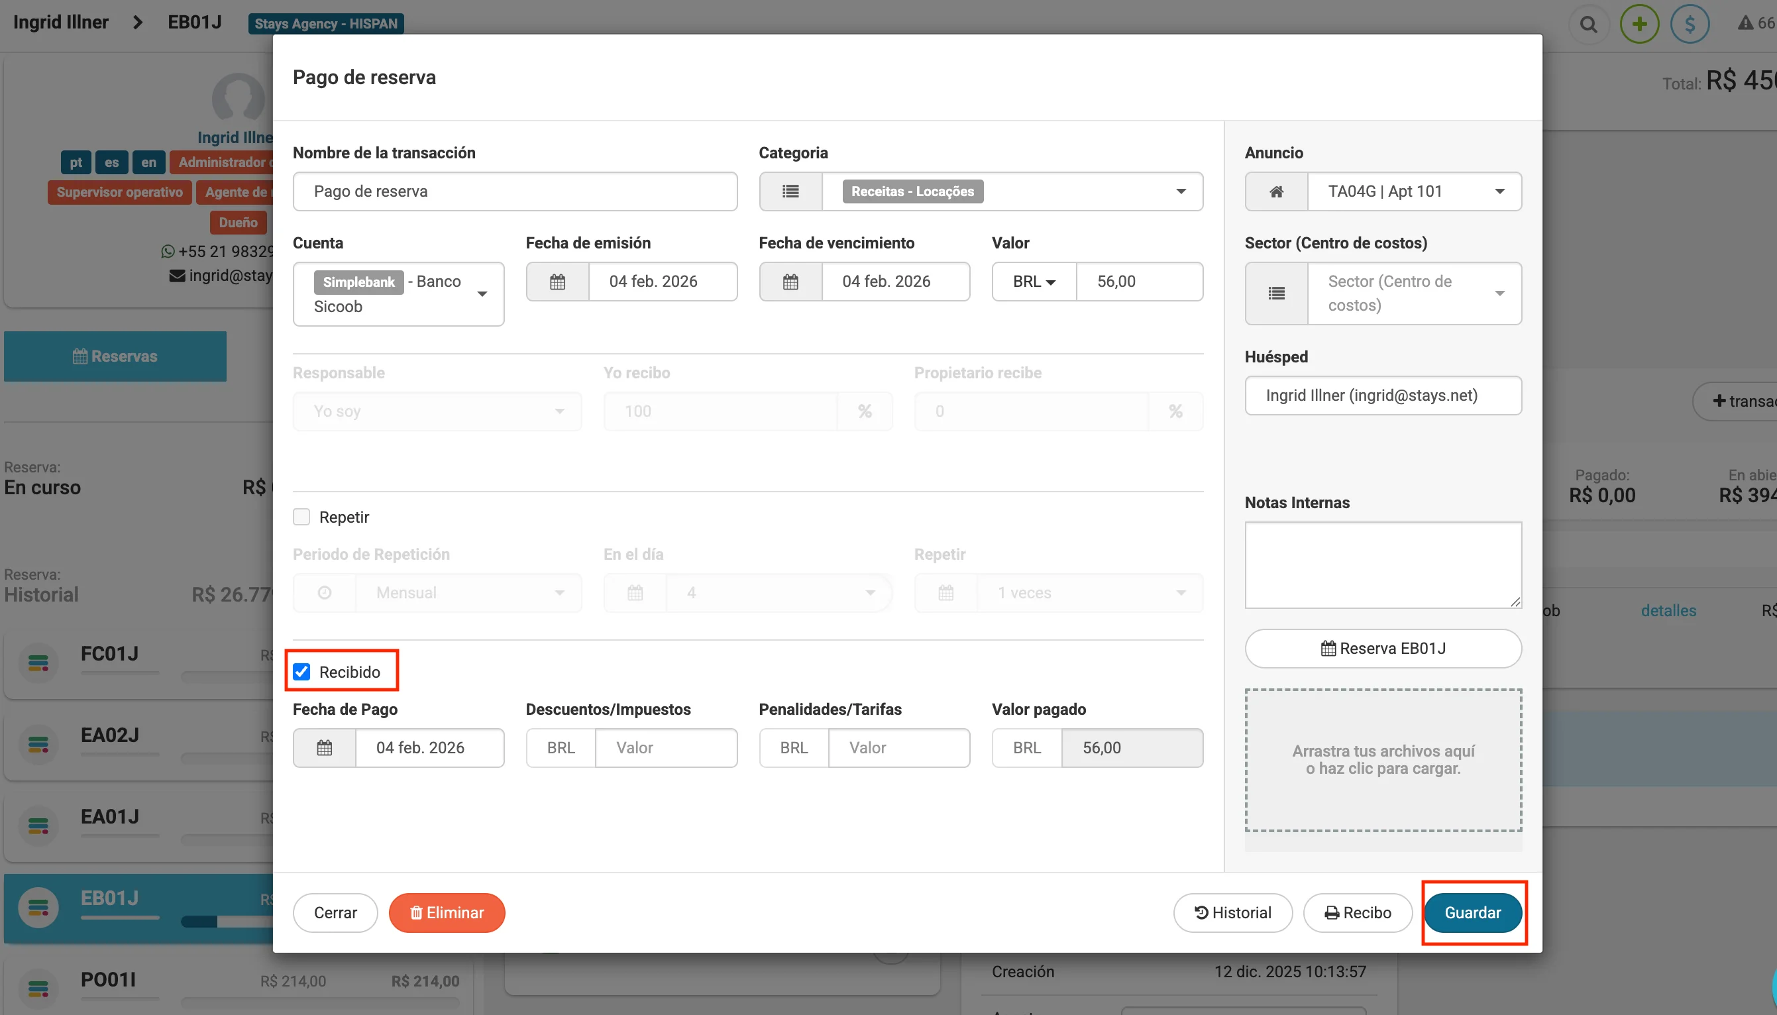The height and width of the screenshot is (1015, 1777).
Task: Click the Fecha de emisión calendar icon
Action: 557,282
